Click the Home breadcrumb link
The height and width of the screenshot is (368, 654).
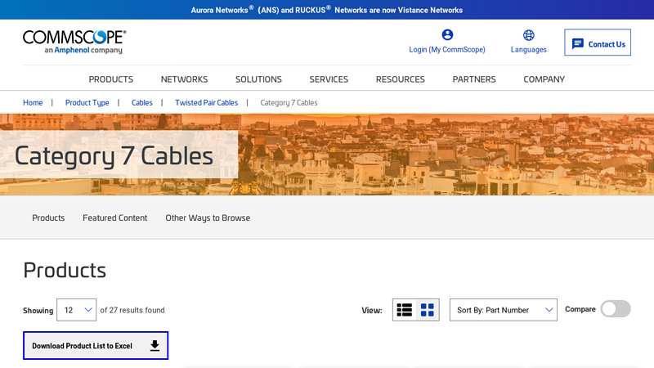pyautogui.click(x=33, y=103)
